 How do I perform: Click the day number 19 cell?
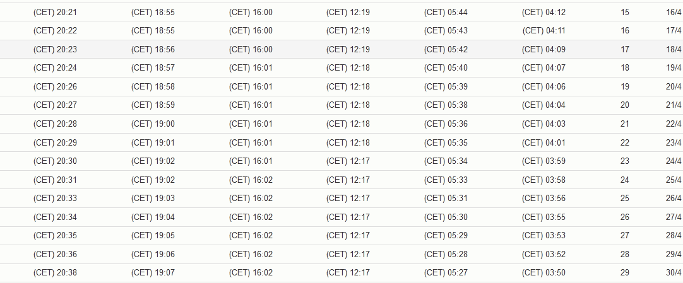[x=625, y=86]
